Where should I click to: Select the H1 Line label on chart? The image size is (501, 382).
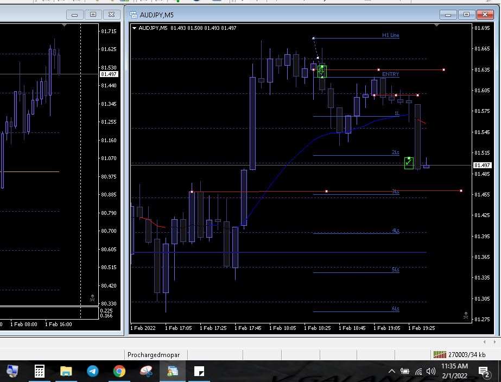coord(390,35)
